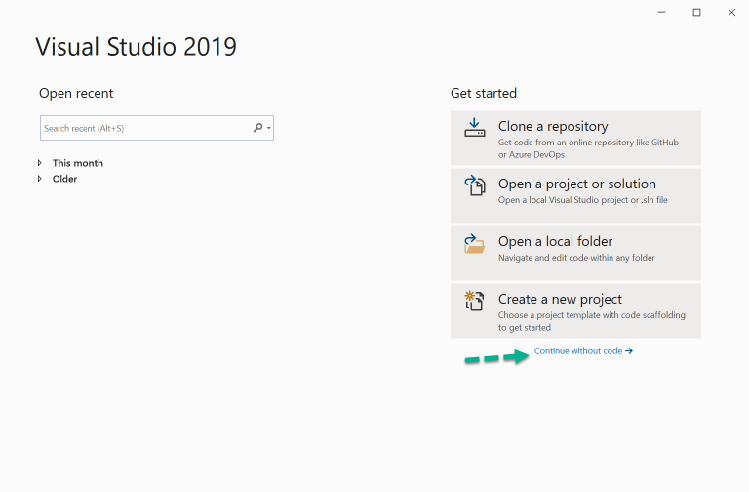Choose the Open a project or solution heading

[576, 184]
